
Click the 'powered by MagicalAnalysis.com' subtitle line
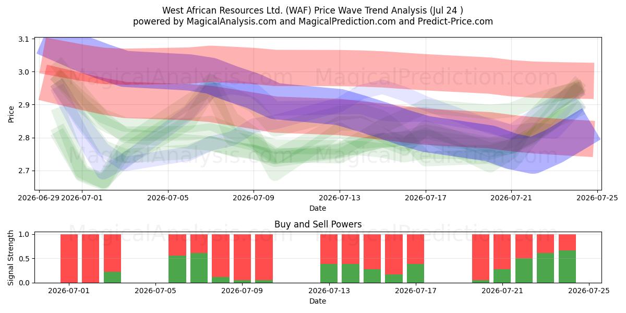point(313,21)
